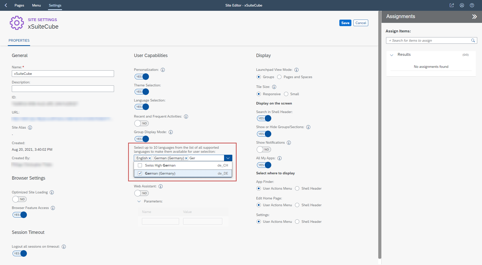Viewport: 482px width, 265px height.
Task: Click the Save button
Action: (x=345, y=23)
